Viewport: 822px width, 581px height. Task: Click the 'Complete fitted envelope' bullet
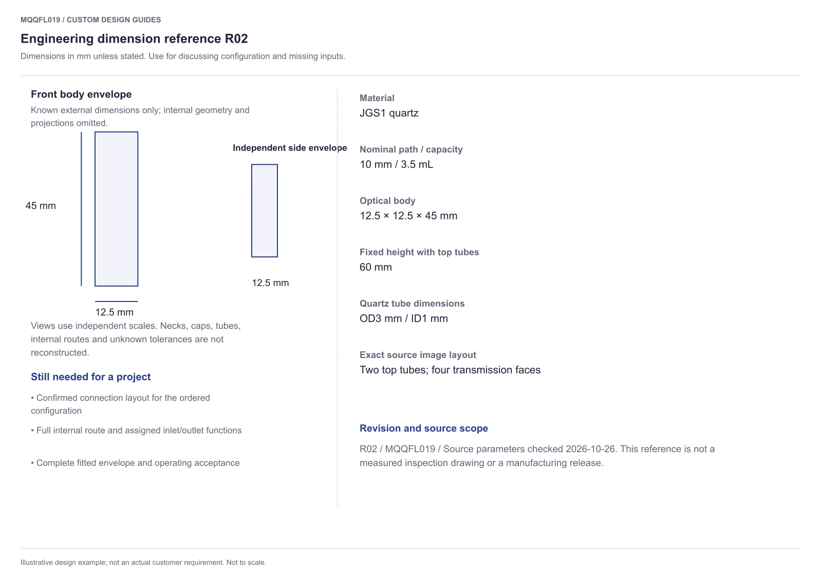pyautogui.click(x=135, y=463)
